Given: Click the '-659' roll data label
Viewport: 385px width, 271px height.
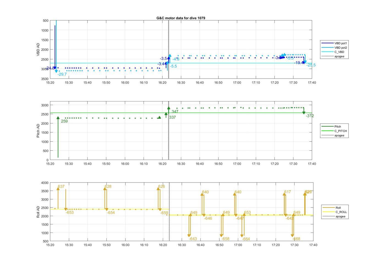Looking at the screenshot, I should (164, 213).
